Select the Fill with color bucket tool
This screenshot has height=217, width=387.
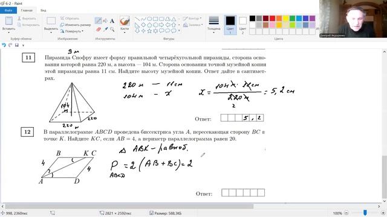[105, 21]
